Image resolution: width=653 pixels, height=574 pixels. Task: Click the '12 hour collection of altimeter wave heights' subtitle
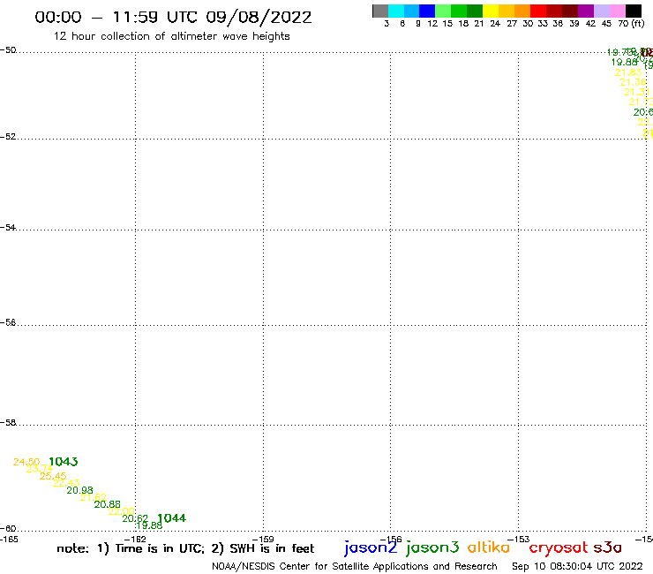[171, 36]
